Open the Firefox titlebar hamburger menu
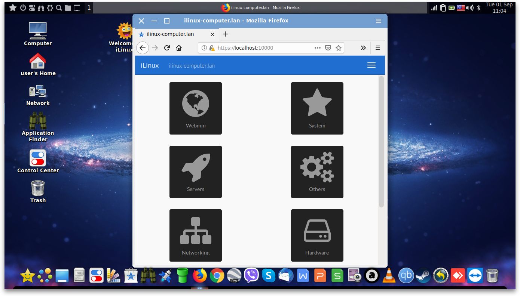The image size is (520, 296). 379,21
